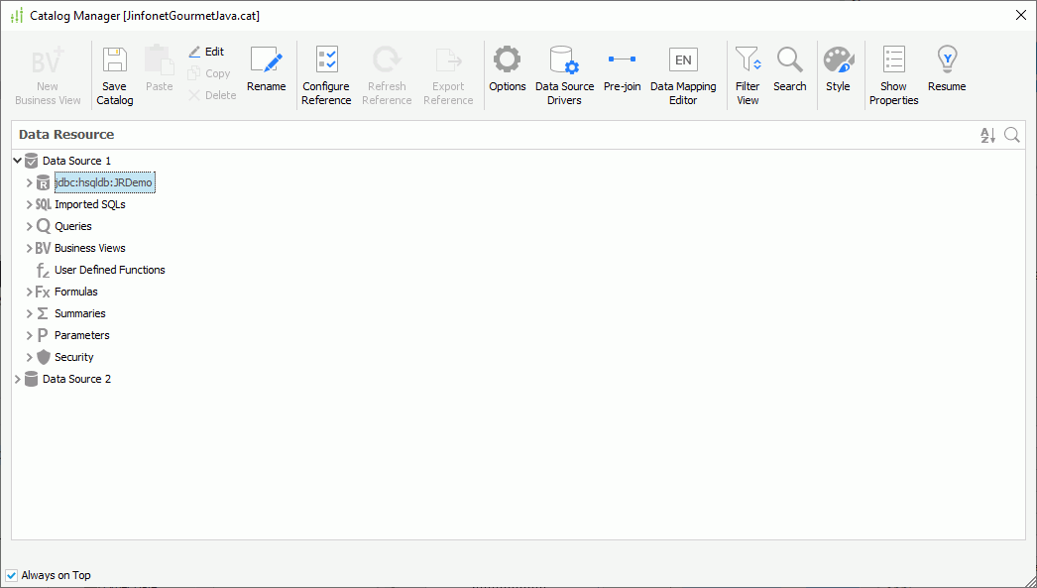Click the Rename button

point(266,69)
